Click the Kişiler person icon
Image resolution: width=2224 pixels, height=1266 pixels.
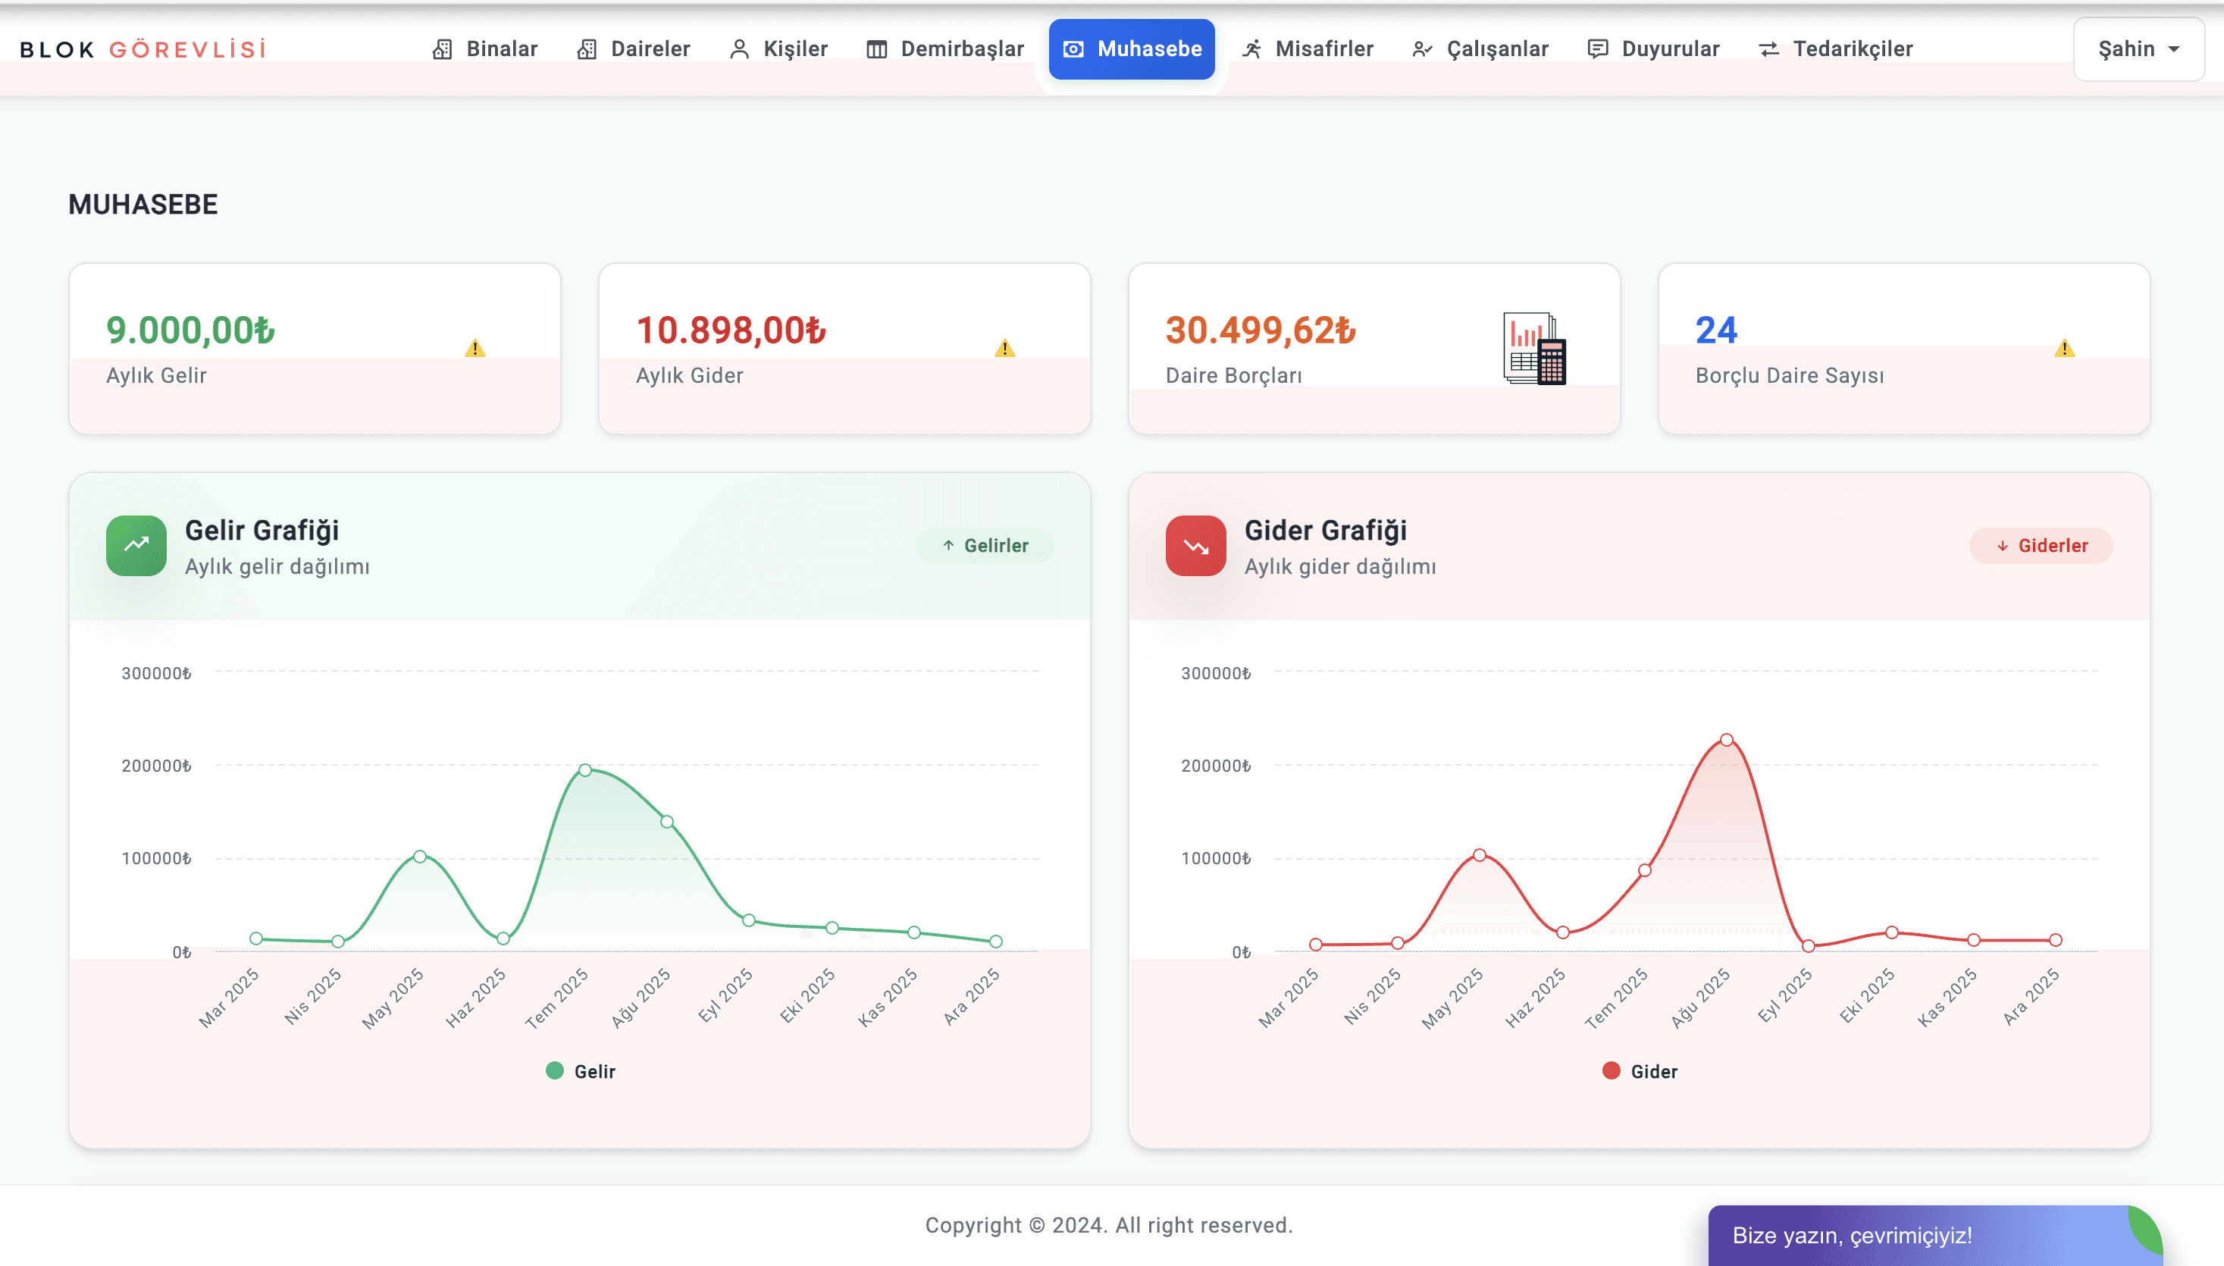pos(739,49)
